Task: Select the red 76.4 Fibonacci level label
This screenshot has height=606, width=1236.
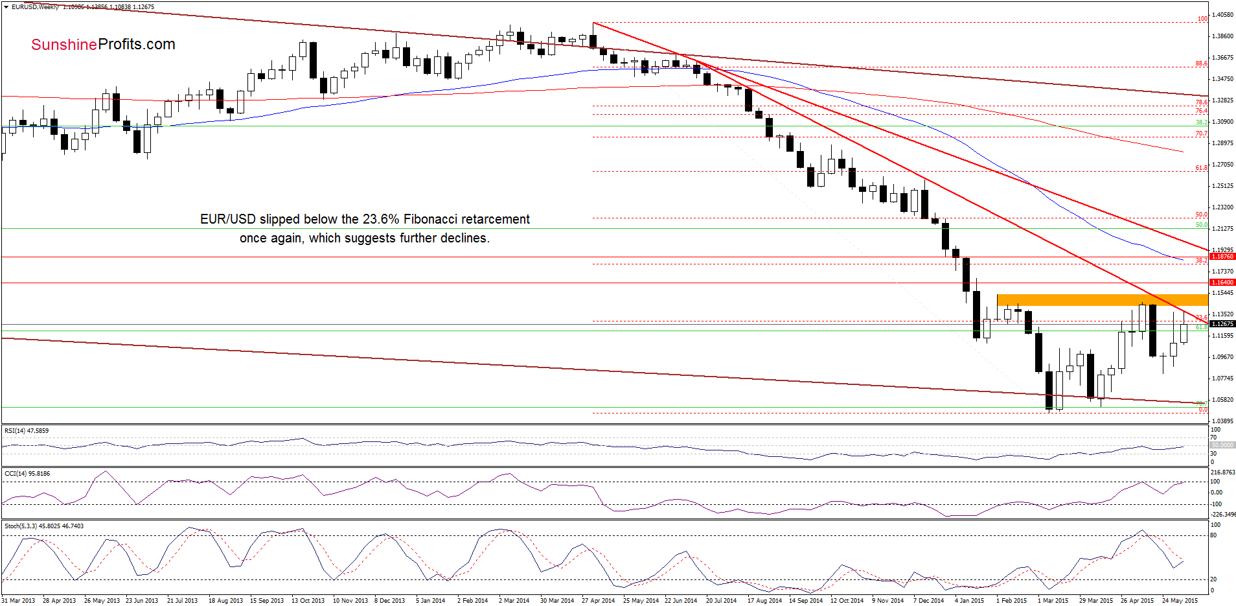Action: click(1202, 111)
